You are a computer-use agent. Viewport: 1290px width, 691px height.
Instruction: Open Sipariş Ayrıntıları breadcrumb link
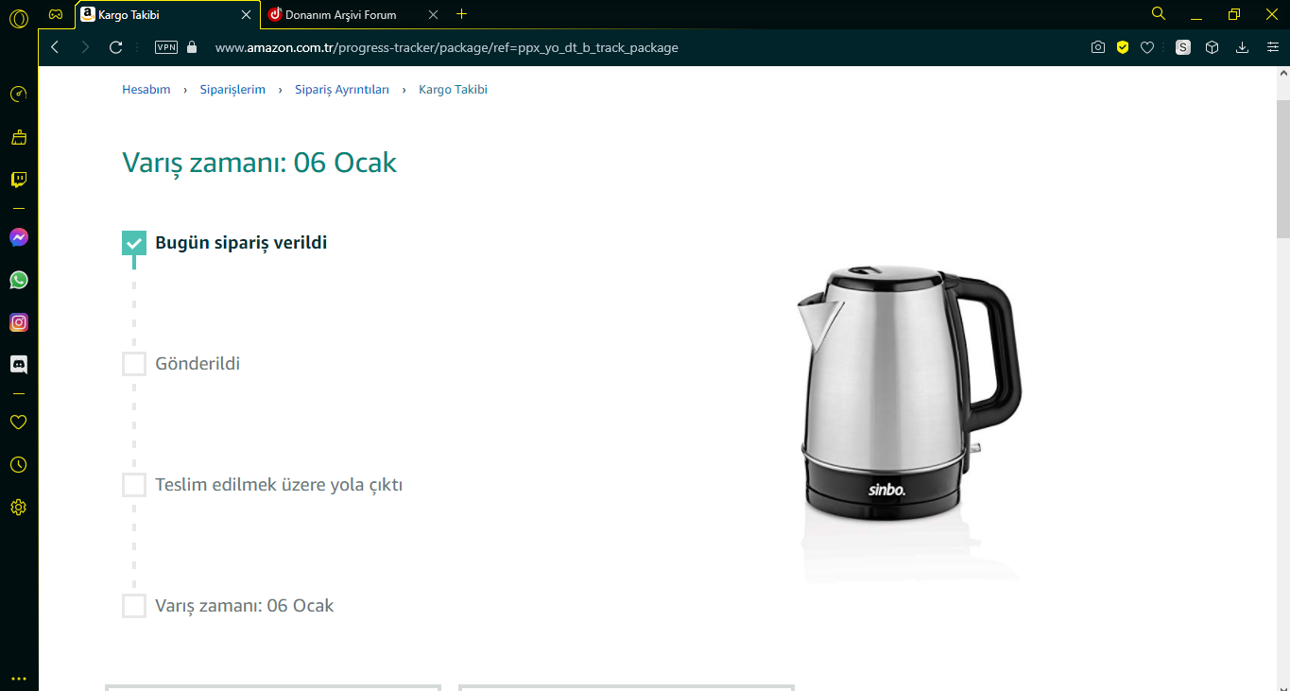342,90
